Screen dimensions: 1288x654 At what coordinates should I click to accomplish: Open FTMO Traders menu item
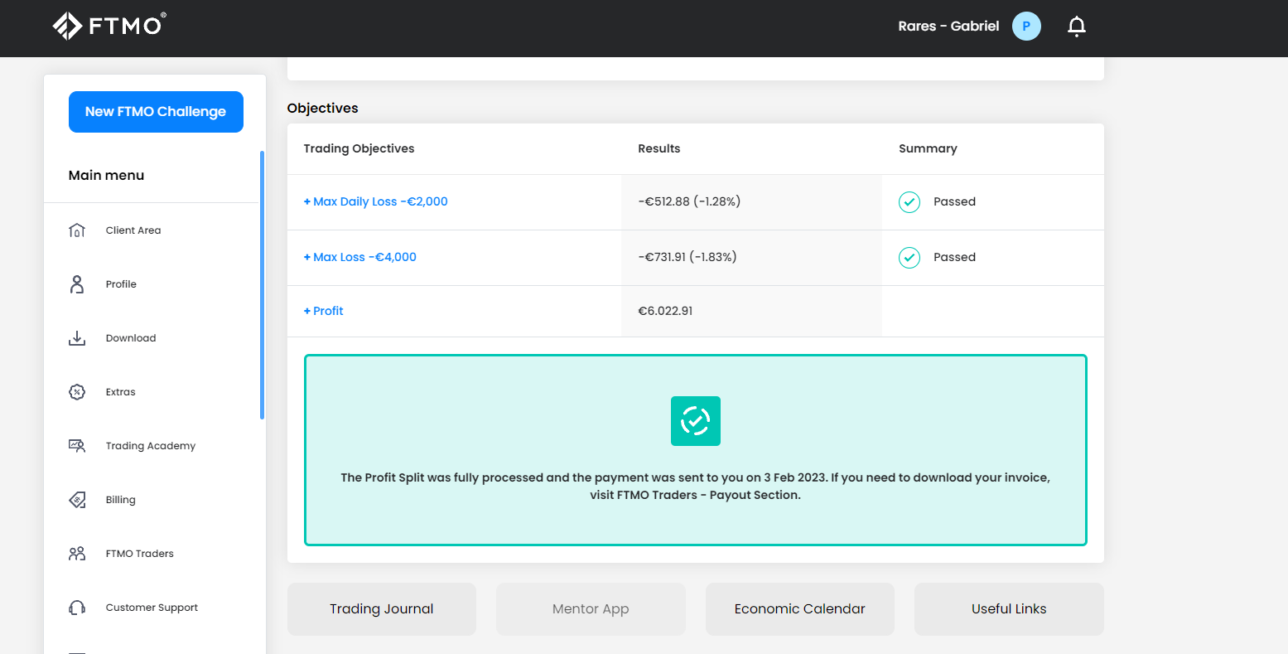coord(140,554)
